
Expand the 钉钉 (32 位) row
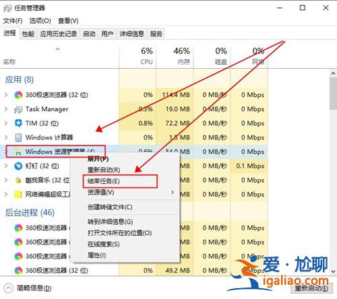(x=6, y=166)
